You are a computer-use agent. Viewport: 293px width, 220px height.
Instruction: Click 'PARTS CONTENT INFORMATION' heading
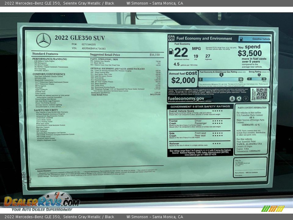pos(252,108)
